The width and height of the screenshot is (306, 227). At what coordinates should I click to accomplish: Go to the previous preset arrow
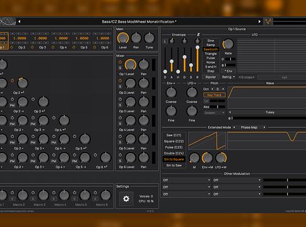point(20,21)
